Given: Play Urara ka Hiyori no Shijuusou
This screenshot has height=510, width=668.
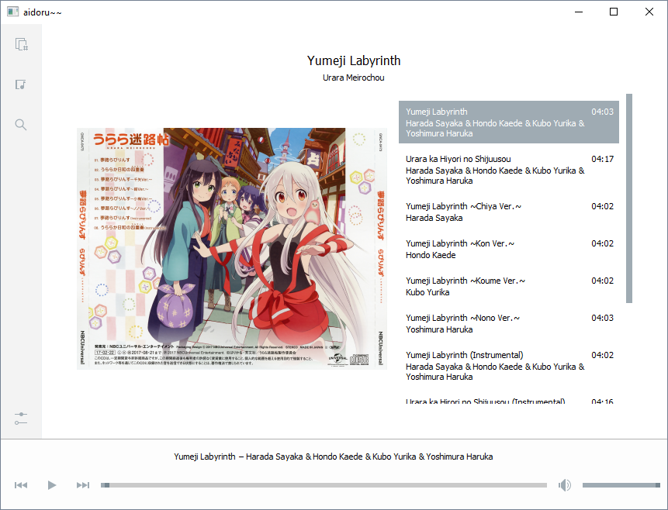Looking at the screenshot, I should coord(508,170).
